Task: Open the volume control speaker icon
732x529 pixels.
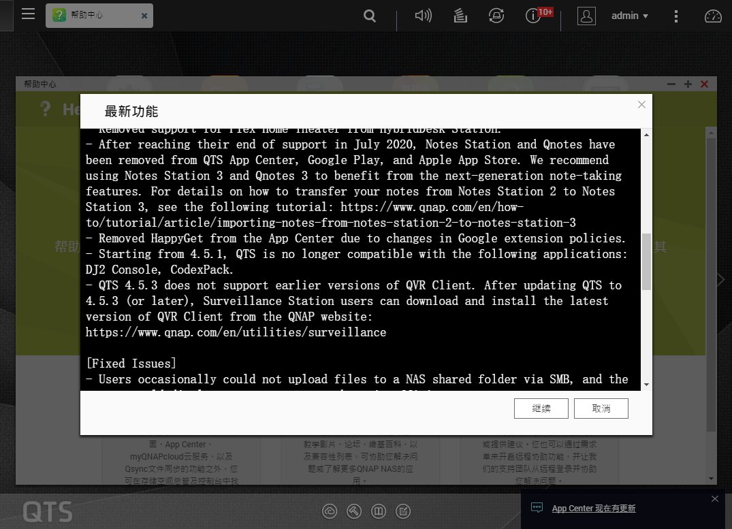Action: 423,16
